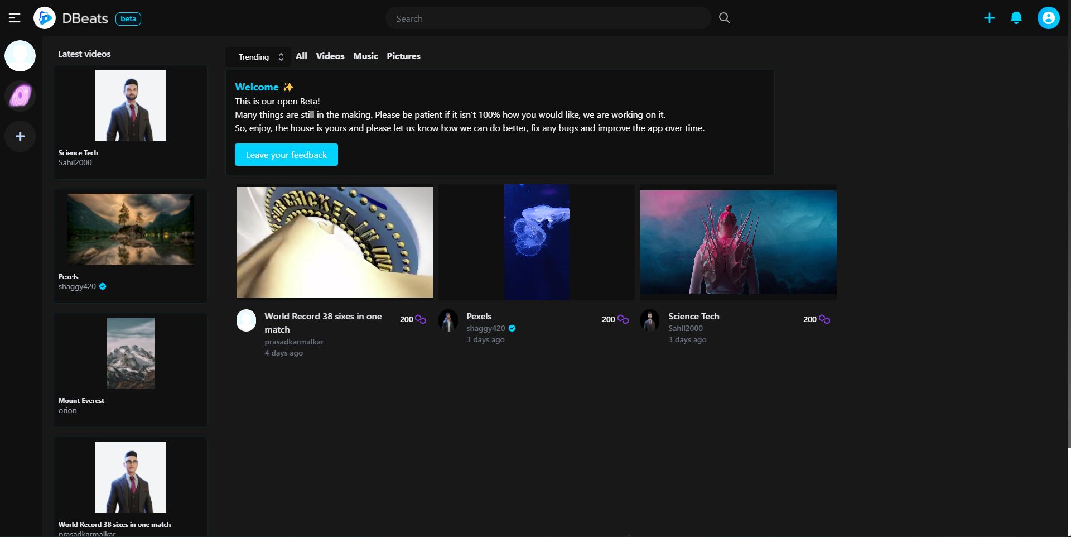Click '4 days ago' timestamp
1071x537 pixels.
point(284,353)
